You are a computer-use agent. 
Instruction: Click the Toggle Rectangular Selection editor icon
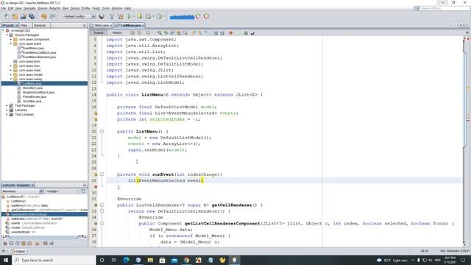(185, 33)
